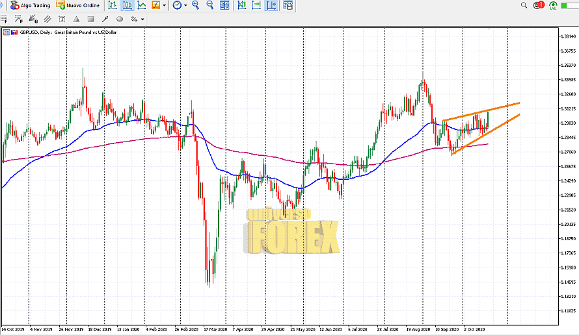Switch to line chart view
This screenshot has height=335, width=579.
pyautogui.click(x=141, y=5)
